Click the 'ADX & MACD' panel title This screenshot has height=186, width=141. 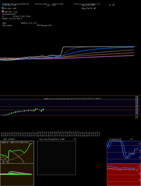[9, 139]
